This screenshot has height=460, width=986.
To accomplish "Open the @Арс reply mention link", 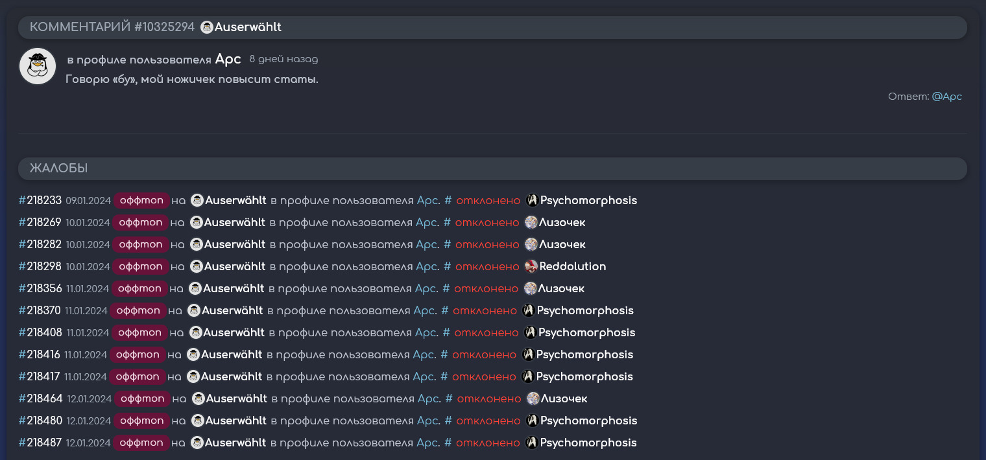I will tap(946, 97).
